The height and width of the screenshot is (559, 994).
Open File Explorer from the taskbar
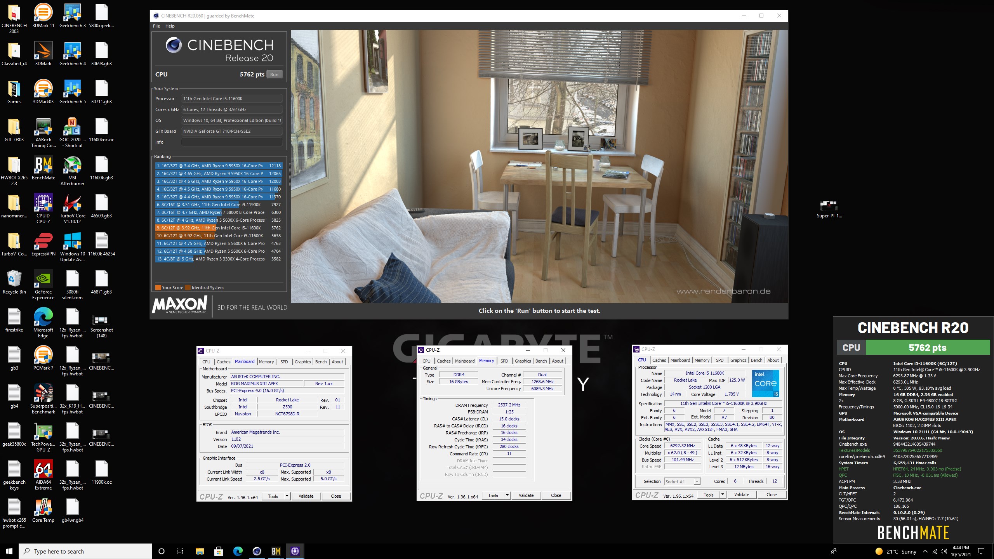coord(200,551)
